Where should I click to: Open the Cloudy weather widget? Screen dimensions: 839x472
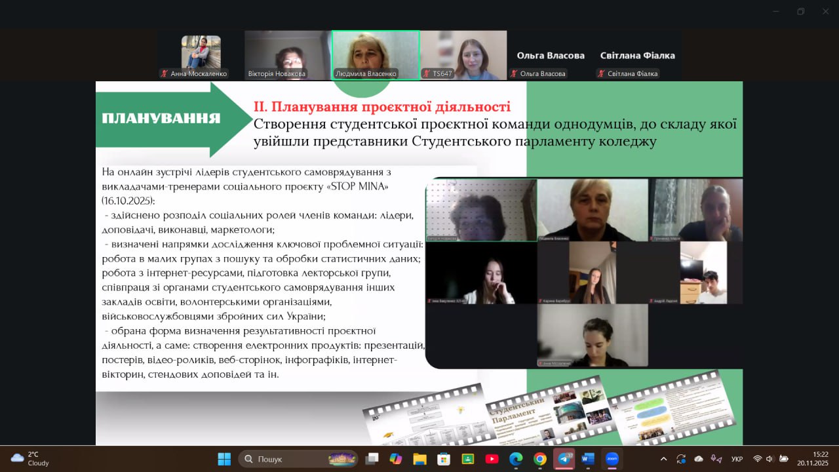(x=29, y=458)
